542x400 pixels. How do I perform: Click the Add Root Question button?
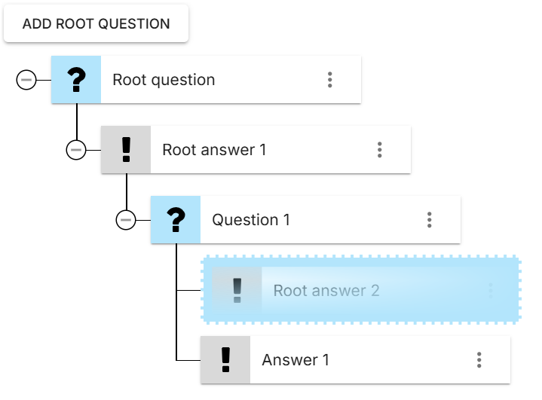(x=96, y=24)
